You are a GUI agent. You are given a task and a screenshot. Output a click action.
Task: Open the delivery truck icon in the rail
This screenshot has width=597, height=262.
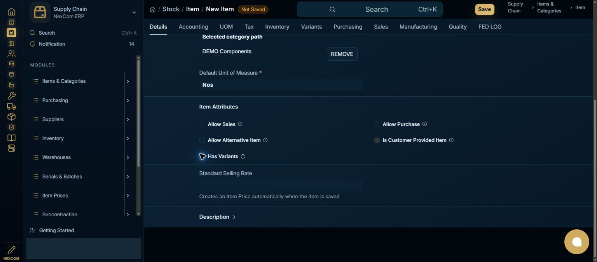click(11, 106)
